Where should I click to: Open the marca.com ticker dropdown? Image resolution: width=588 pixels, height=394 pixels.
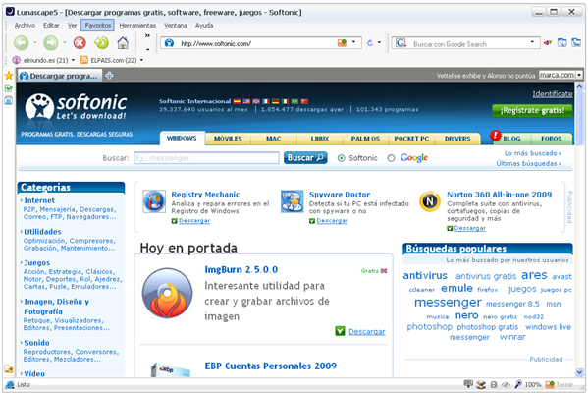coord(579,75)
